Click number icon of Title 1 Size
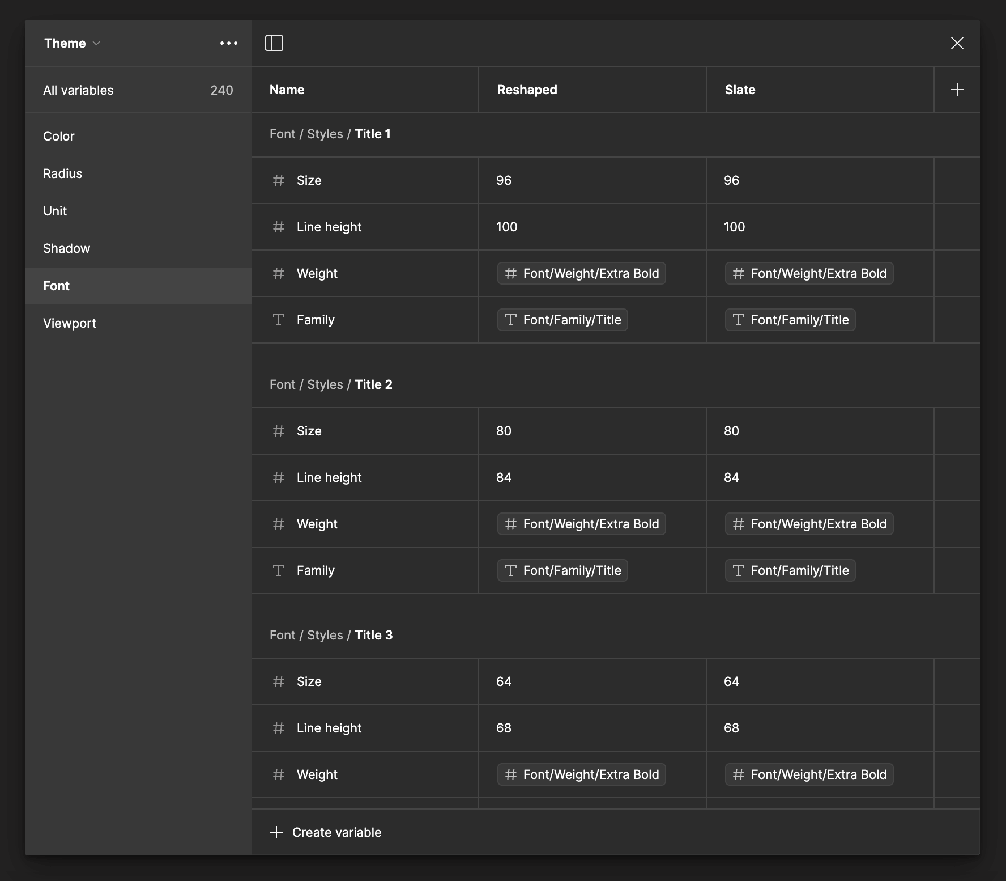The height and width of the screenshot is (881, 1006). click(x=279, y=180)
